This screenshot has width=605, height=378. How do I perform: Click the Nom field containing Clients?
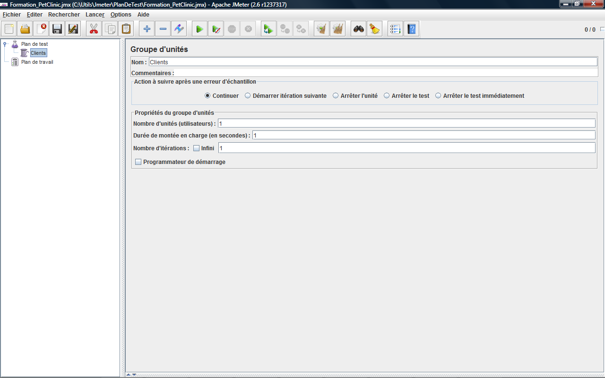[372, 62]
